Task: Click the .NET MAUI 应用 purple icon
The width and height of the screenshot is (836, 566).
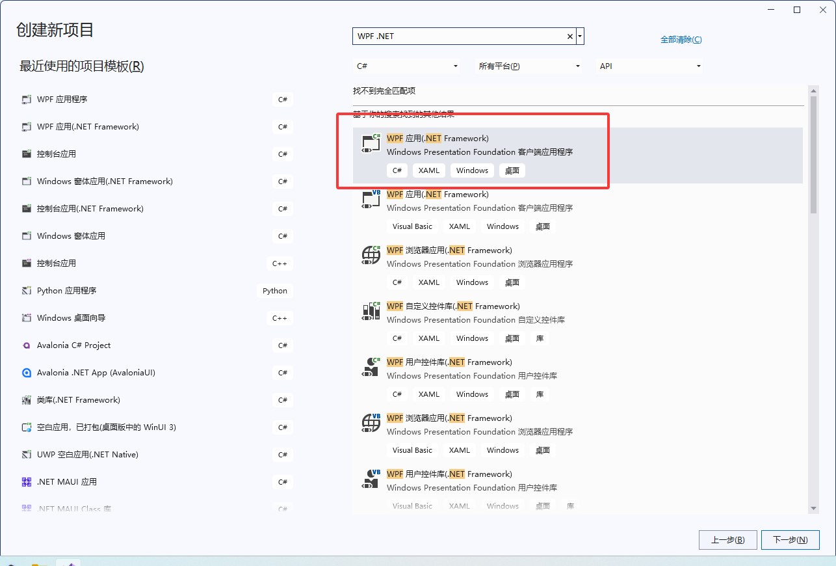Action: (x=26, y=481)
